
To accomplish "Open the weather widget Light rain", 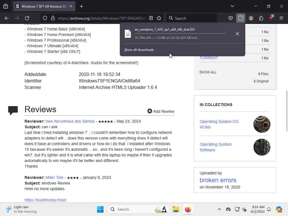I will tap(21, 209).
